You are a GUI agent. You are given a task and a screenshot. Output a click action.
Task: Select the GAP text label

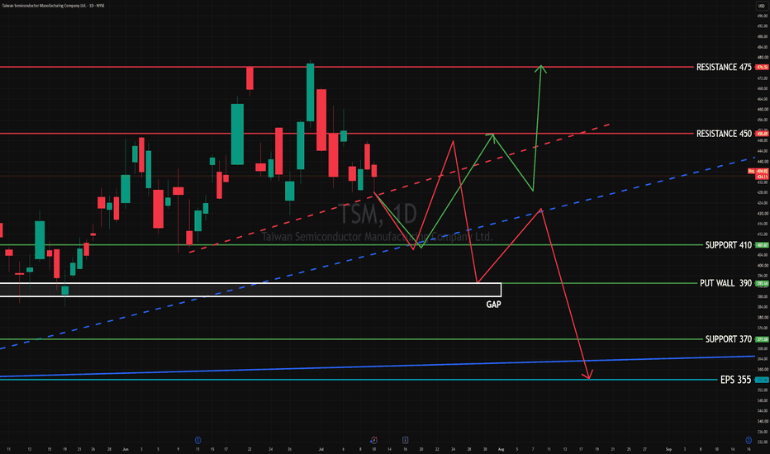(x=493, y=305)
